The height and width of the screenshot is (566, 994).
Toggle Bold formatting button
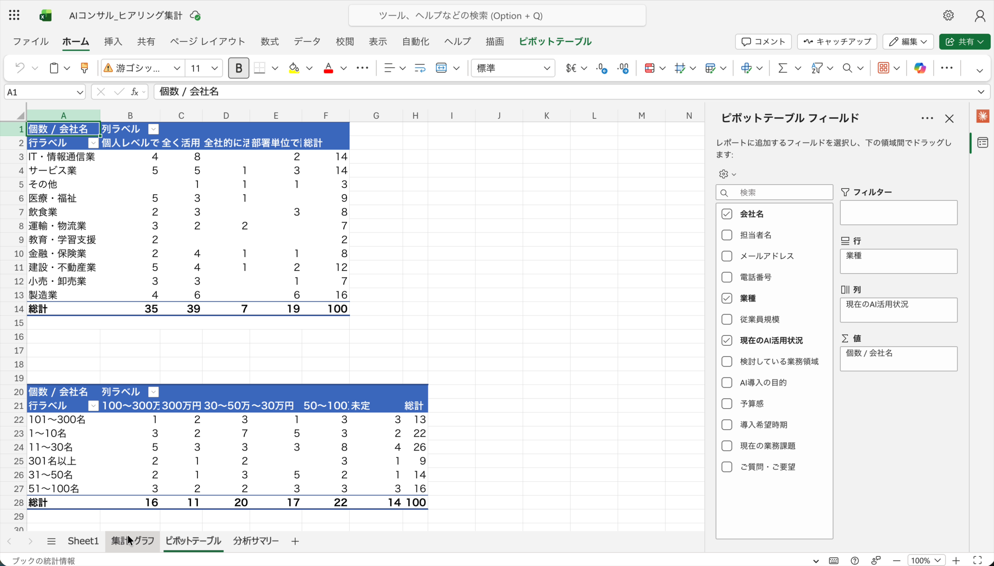pyautogui.click(x=238, y=68)
